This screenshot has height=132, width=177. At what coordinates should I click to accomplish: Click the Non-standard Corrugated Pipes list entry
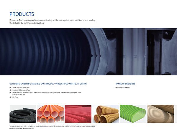[x=47, y=94]
